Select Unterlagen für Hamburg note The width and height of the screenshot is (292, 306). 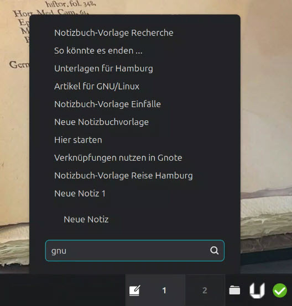[103, 68]
